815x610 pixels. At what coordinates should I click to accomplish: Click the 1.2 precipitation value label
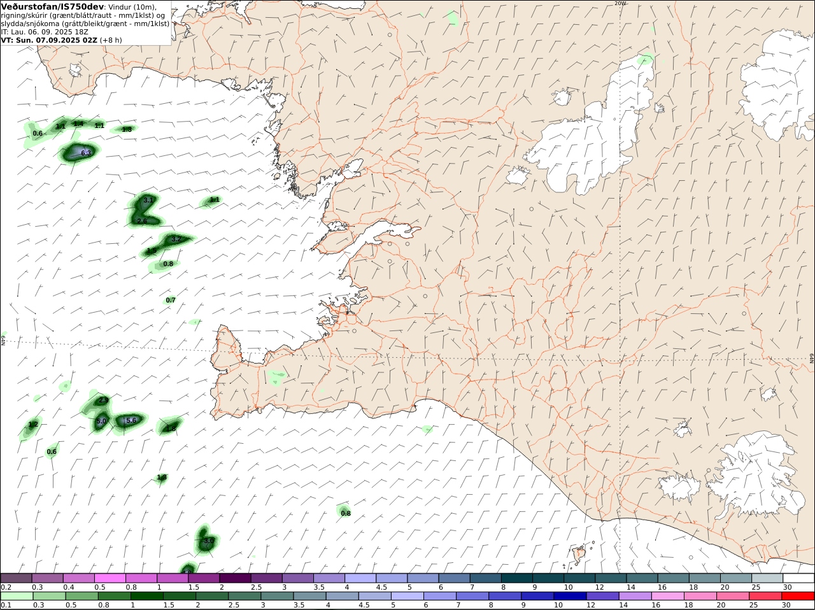33,425
